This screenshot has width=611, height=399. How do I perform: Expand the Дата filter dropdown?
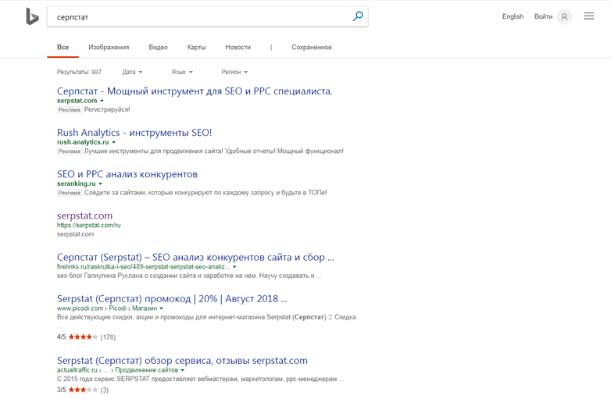[x=132, y=72]
